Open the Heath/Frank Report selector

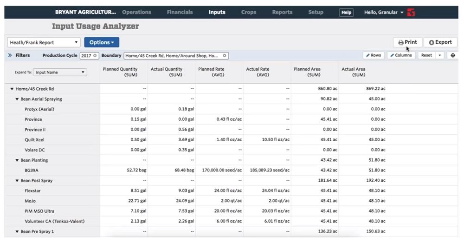44,42
